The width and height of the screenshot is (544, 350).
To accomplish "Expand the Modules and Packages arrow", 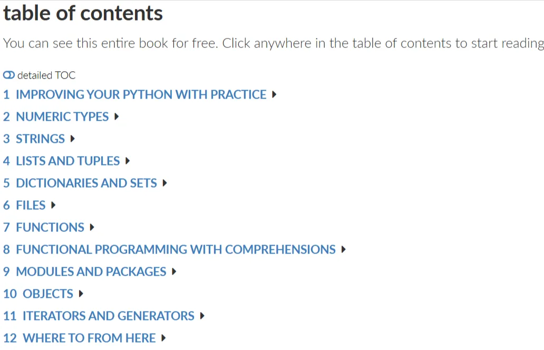I will coord(174,271).
